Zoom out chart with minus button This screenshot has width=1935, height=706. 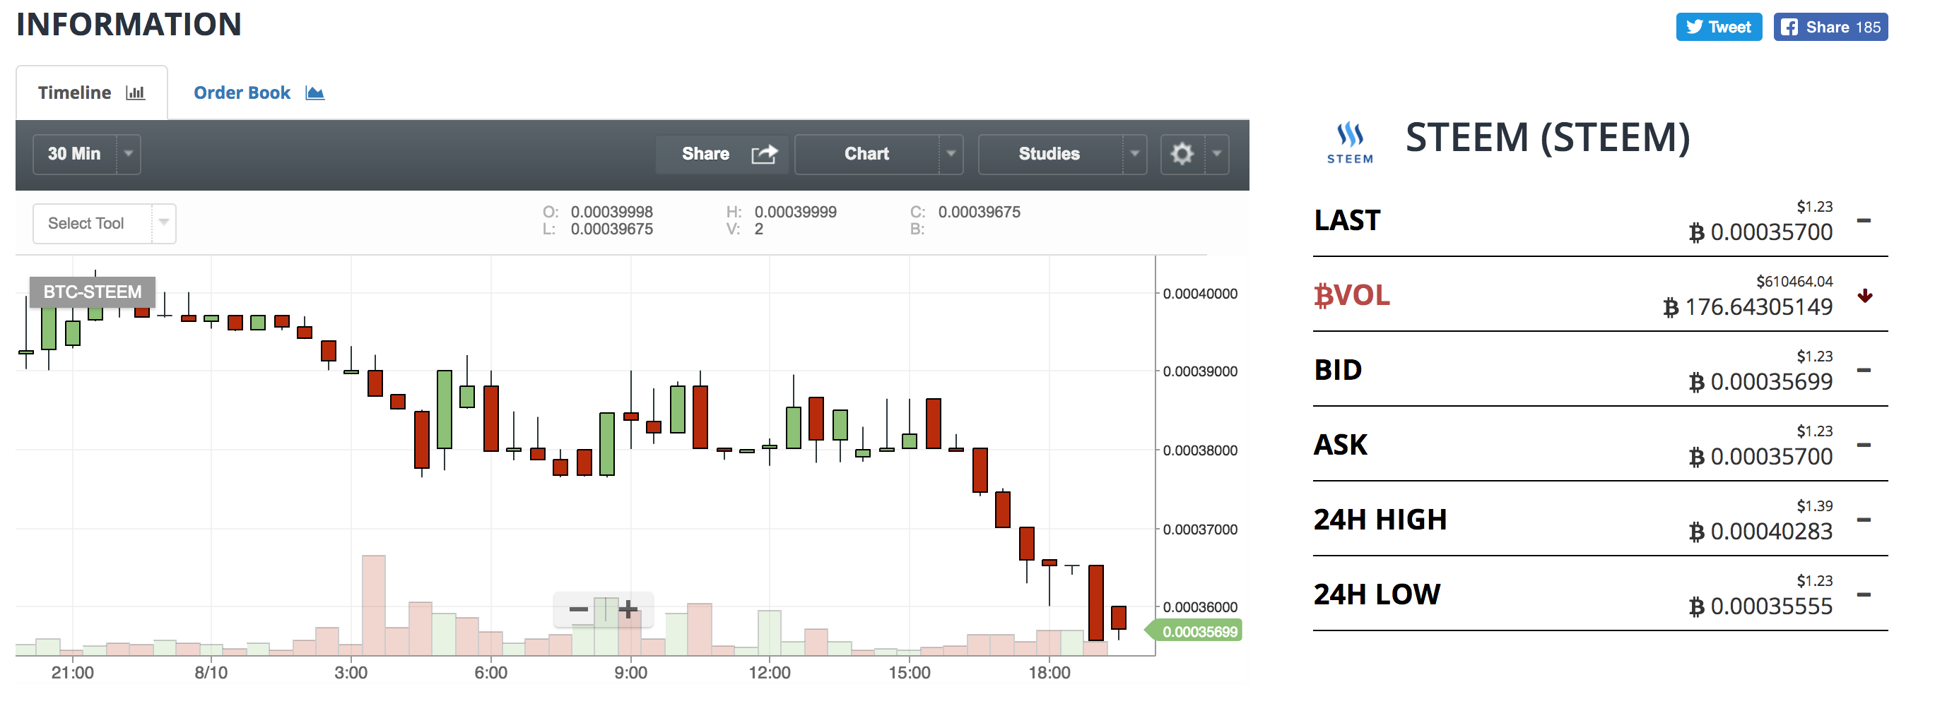tap(578, 609)
